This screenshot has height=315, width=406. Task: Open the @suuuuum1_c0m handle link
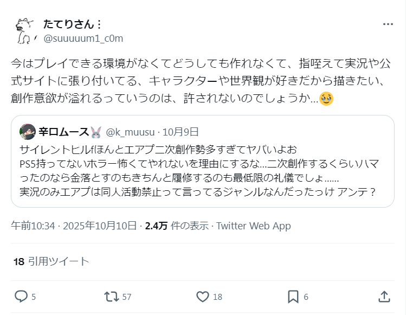pyautogui.click(x=83, y=38)
